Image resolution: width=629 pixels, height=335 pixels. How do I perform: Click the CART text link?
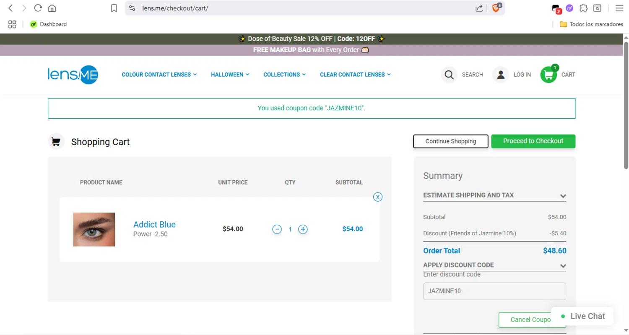pyautogui.click(x=568, y=75)
